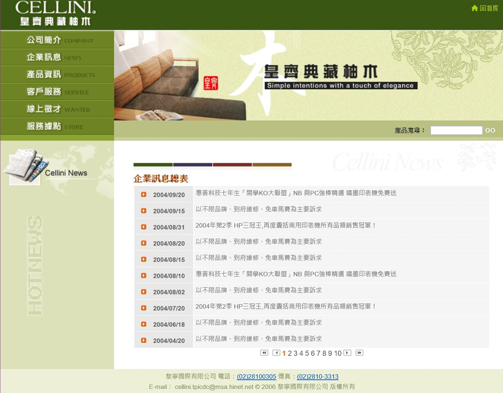503x393 pixels.
Task: Call phone number (02)28100305 link
Action: [257, 376]
